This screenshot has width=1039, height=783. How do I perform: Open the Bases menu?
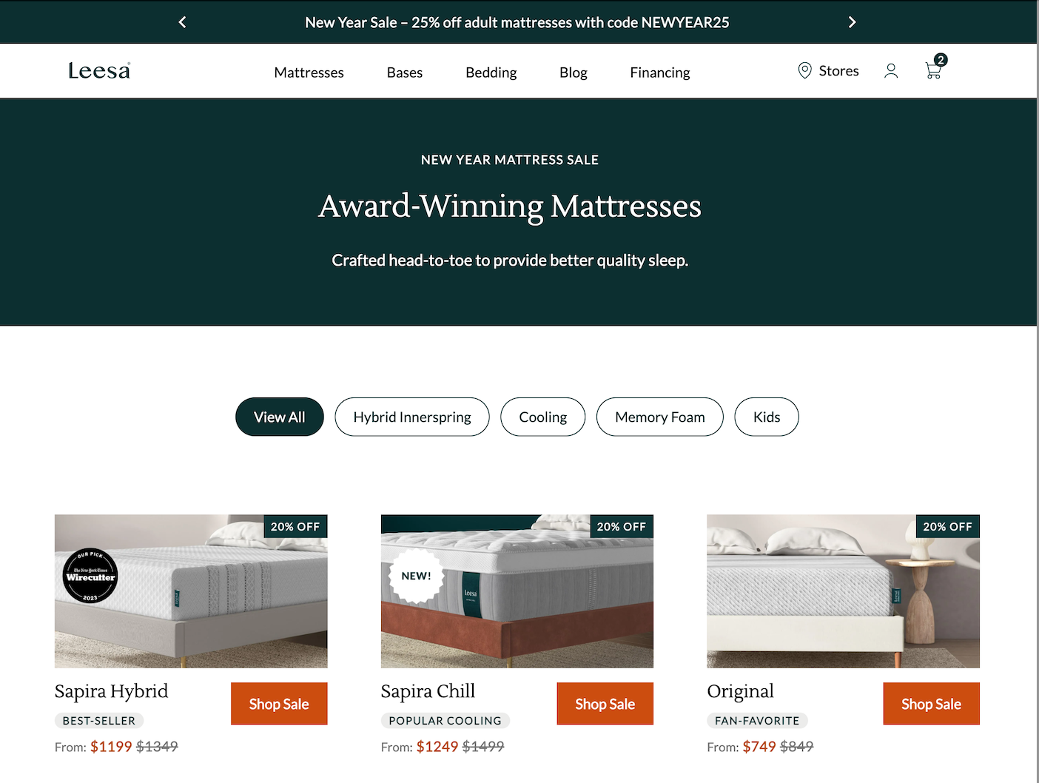click(405, 73)
